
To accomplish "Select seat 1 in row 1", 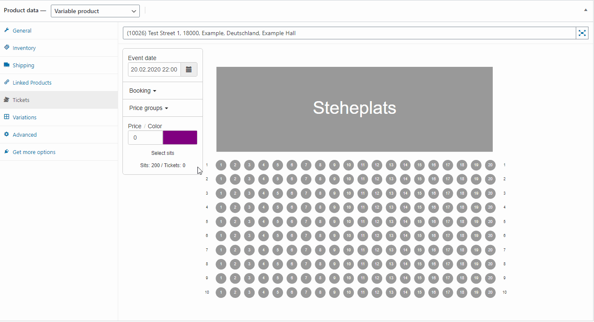I will (221, 165).
